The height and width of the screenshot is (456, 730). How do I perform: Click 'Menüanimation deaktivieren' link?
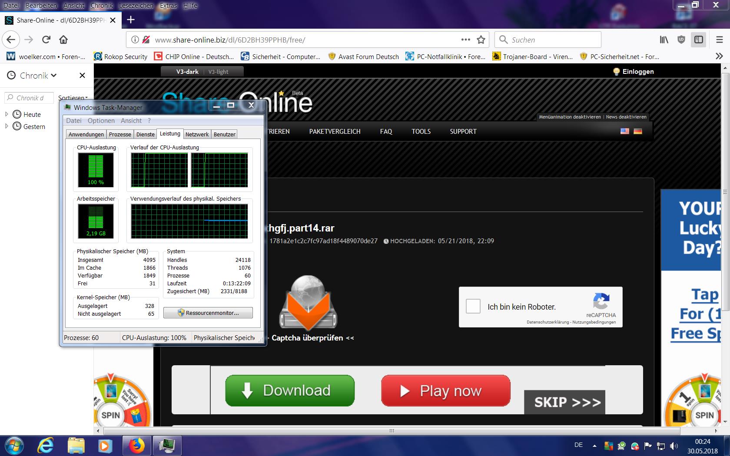[570, 117]
